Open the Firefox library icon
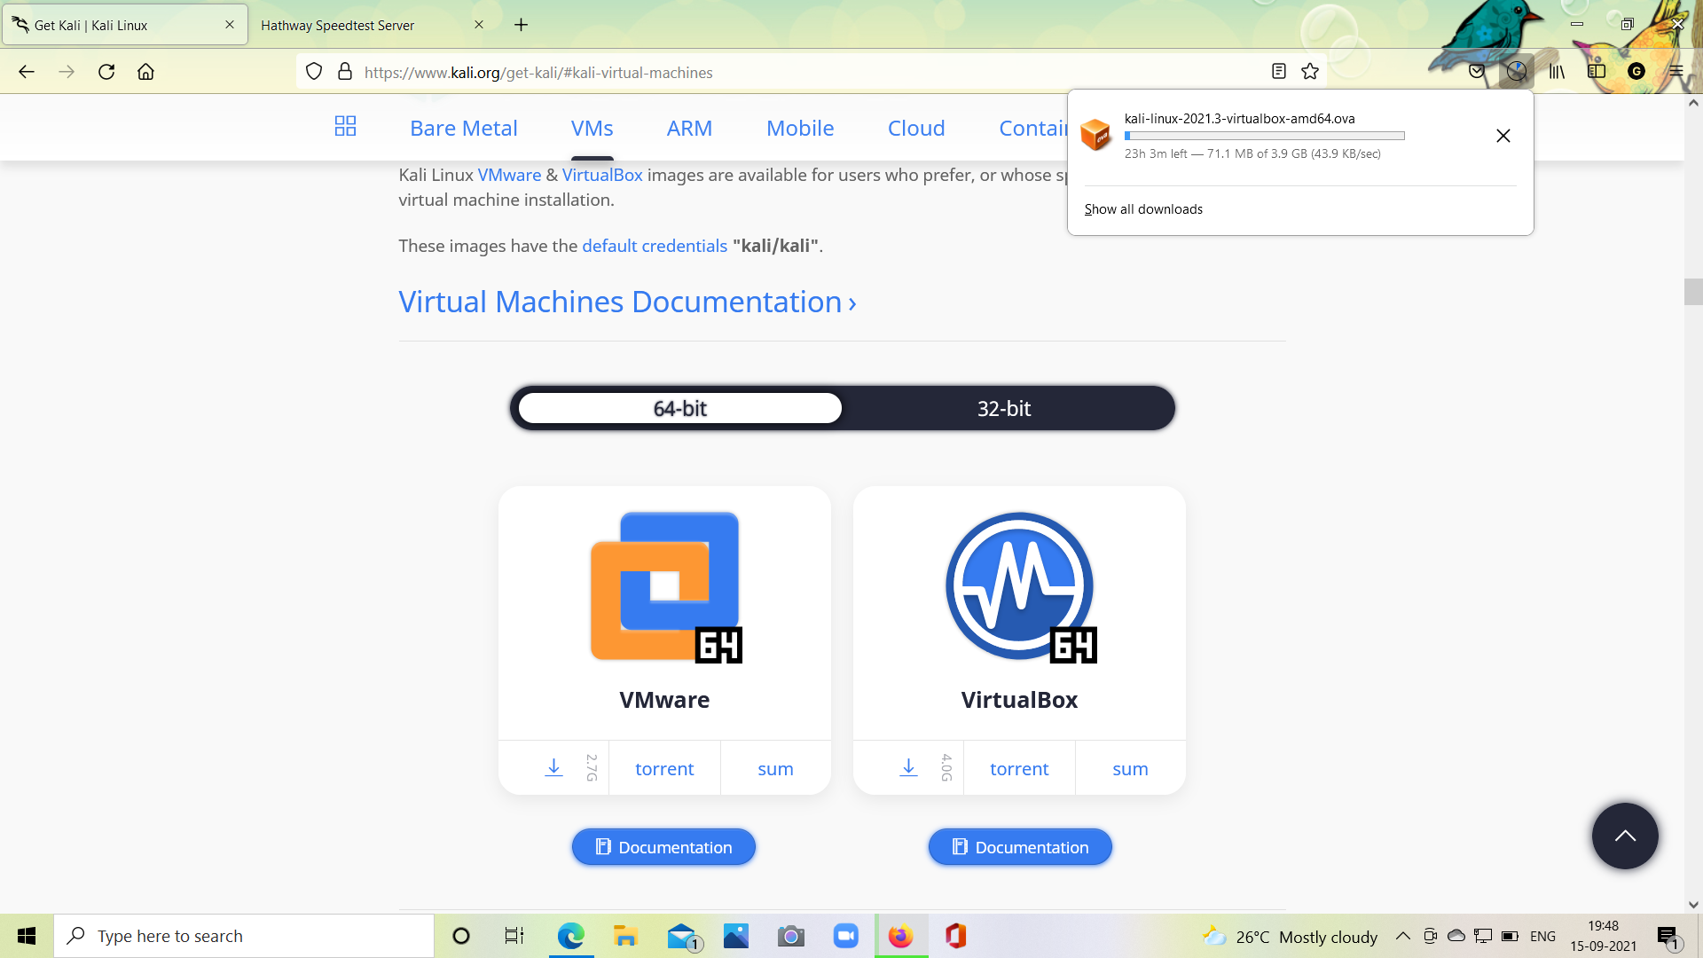The width and height of the screenshot is (1703, 958). click(1557, 72)
